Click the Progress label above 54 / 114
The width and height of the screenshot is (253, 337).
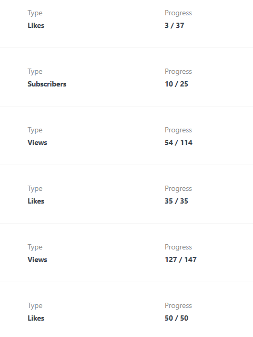point(178,130)
